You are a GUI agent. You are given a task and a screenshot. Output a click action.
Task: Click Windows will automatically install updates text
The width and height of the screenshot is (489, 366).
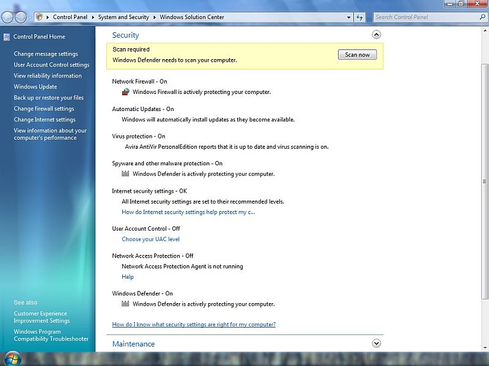[x=208, y=120]
